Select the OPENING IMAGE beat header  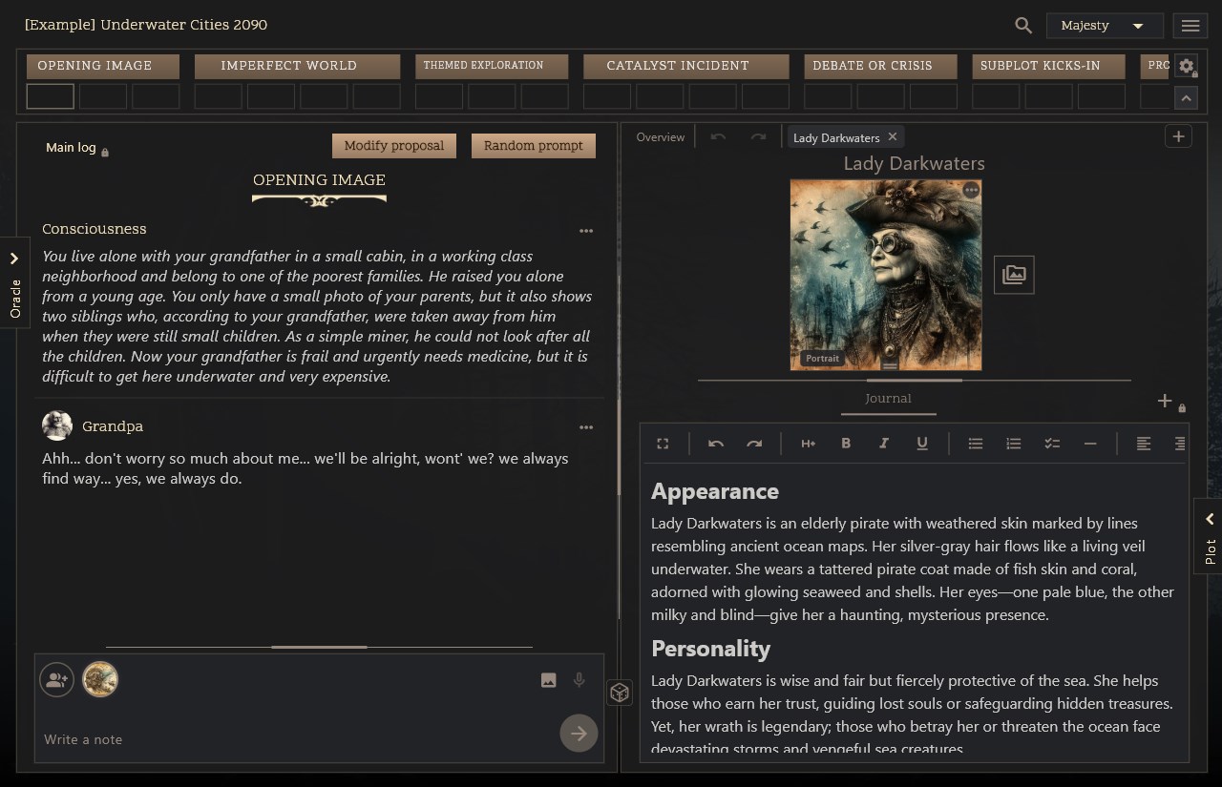103,66
